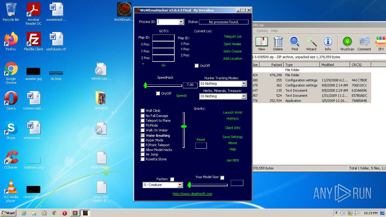Select the usefuluses.rtf desktop document
The height and width of the screenshot is (217, 386).
pyautogui.click(x=56, y=42)
